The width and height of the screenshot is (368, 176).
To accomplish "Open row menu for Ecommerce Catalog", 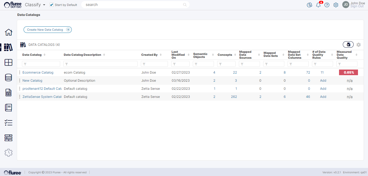I will coord(19,73).
